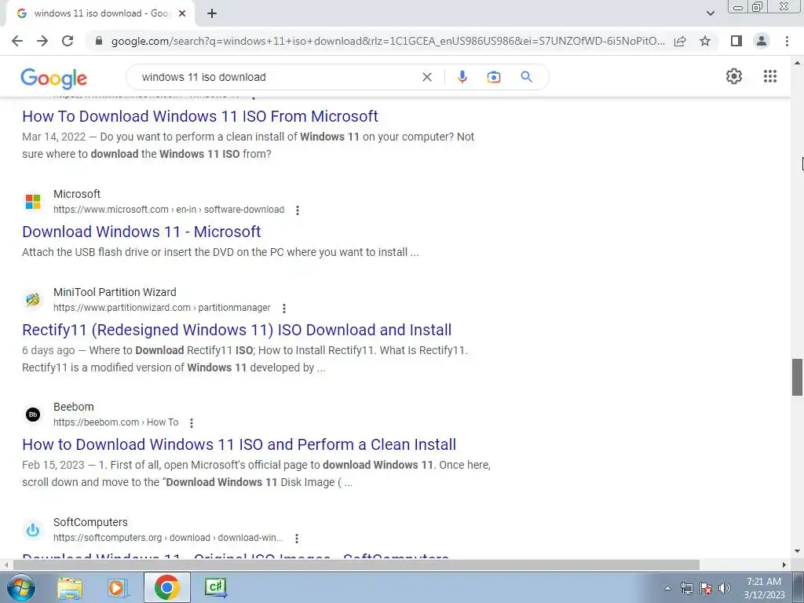
Task: Clear the search box with the X
Action: (x=426, y=77)
